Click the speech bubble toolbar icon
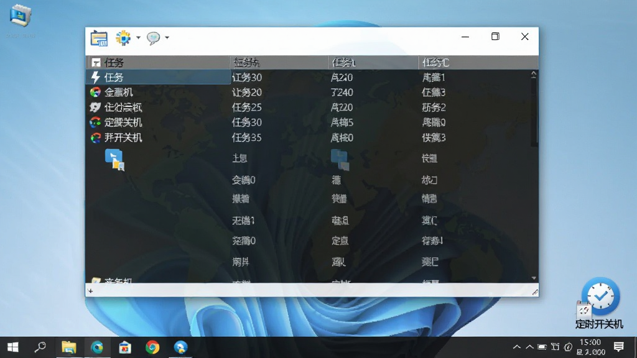This screenshot has height=358, width=637. [153, 38]
